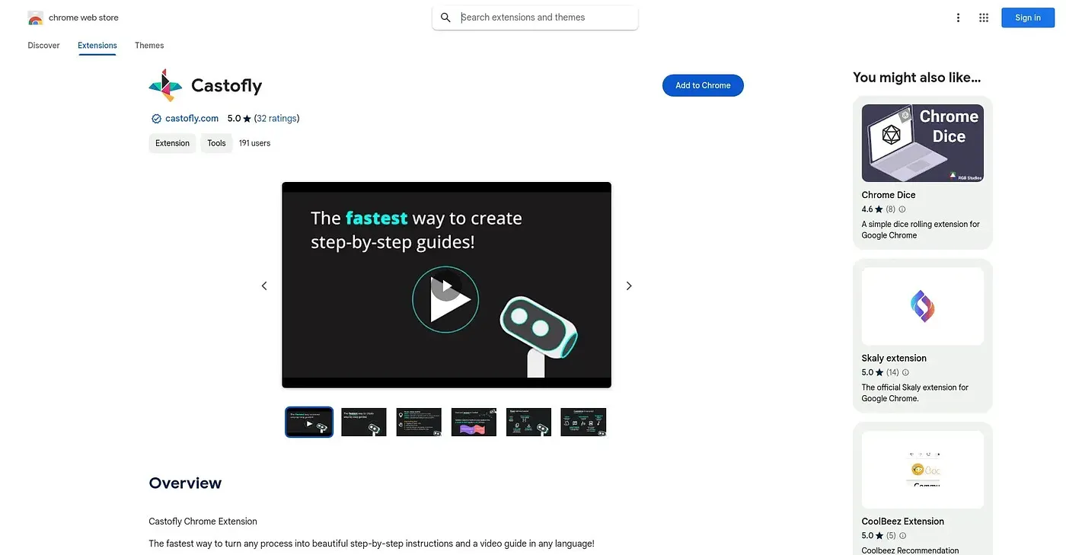
Task: Click the Tools category chip
Action: [216, 143]
